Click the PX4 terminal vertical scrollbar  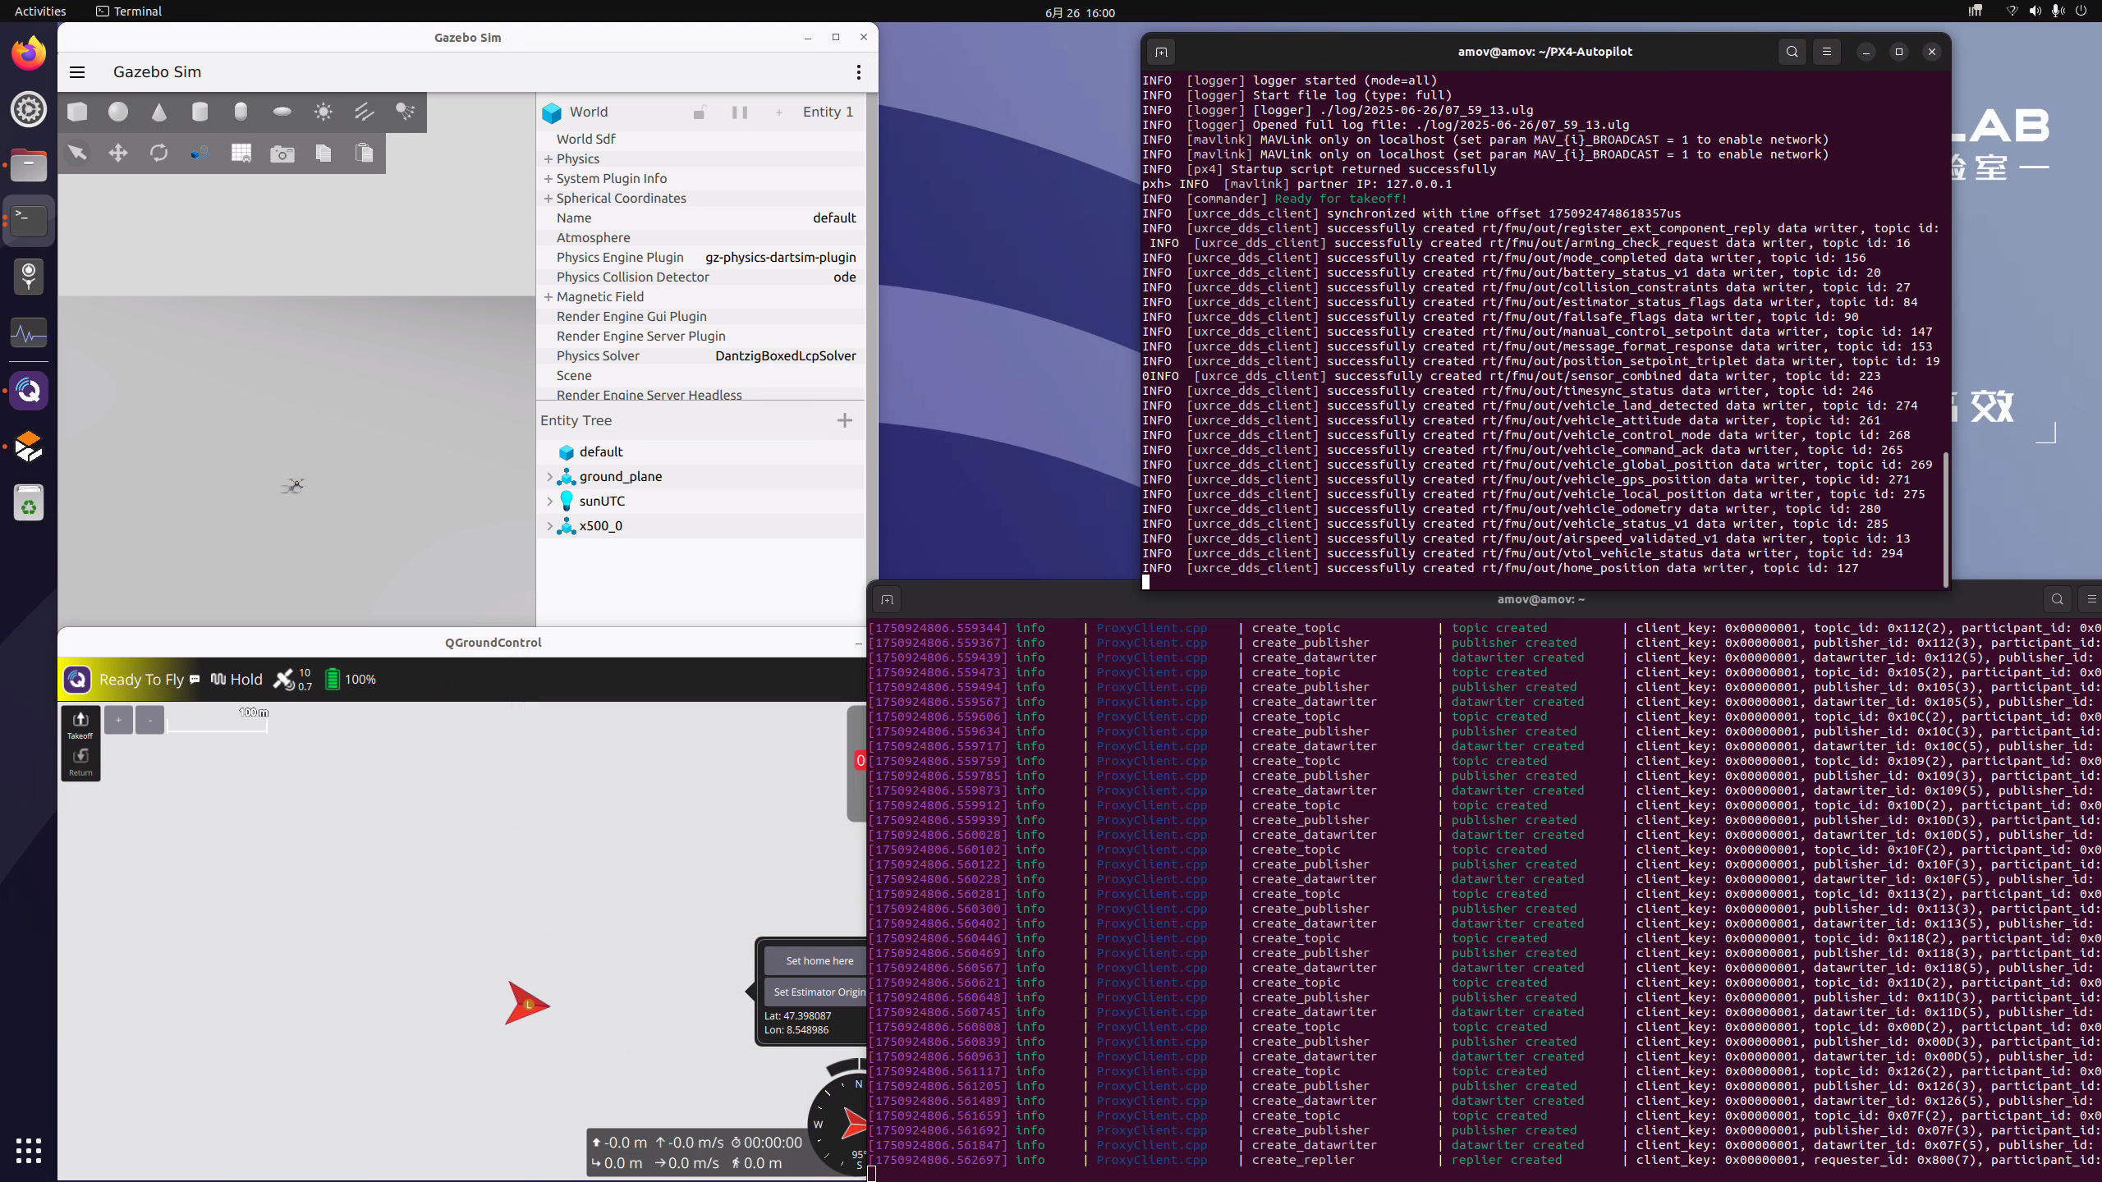pyautogui.click(x=1944, y=519)
